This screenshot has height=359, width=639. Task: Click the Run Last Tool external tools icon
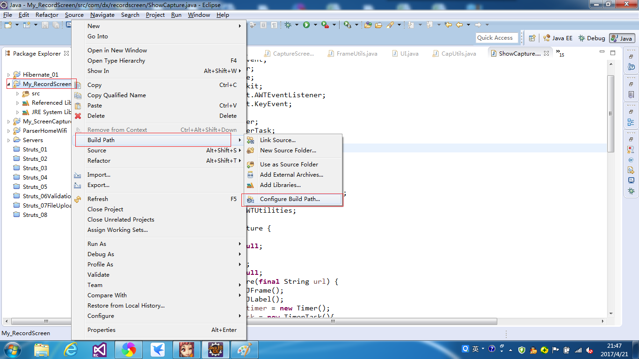click(325, 25)
